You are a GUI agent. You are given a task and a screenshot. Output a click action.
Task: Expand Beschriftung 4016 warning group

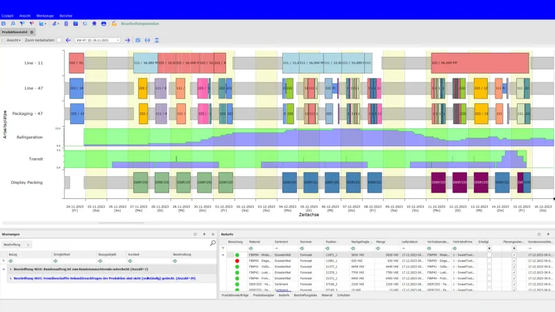(10, 268)
